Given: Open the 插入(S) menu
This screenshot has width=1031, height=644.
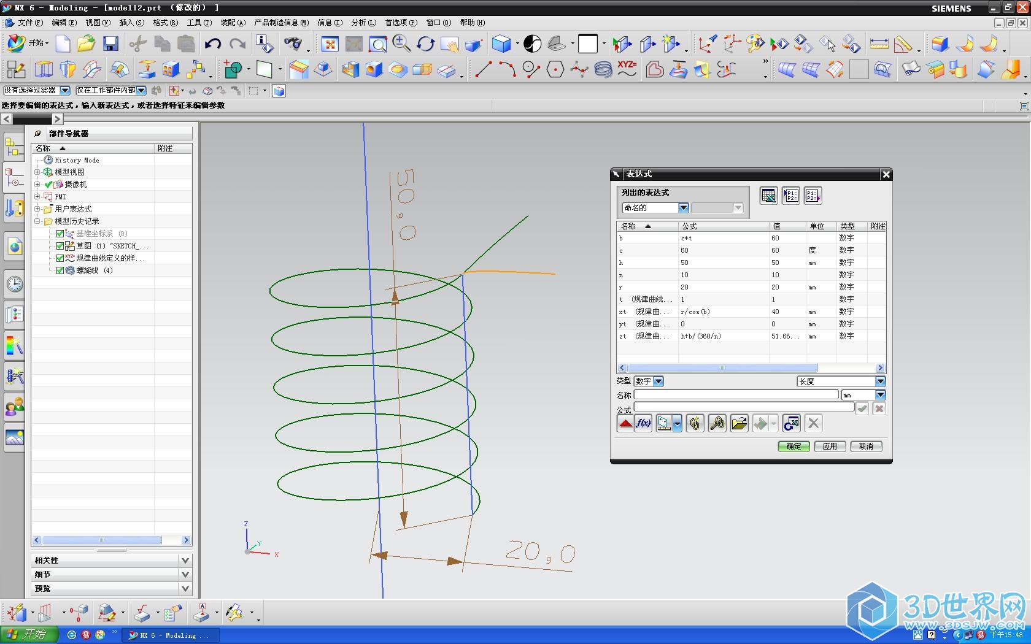Looking at the screenshot, I should pos(131,23).
